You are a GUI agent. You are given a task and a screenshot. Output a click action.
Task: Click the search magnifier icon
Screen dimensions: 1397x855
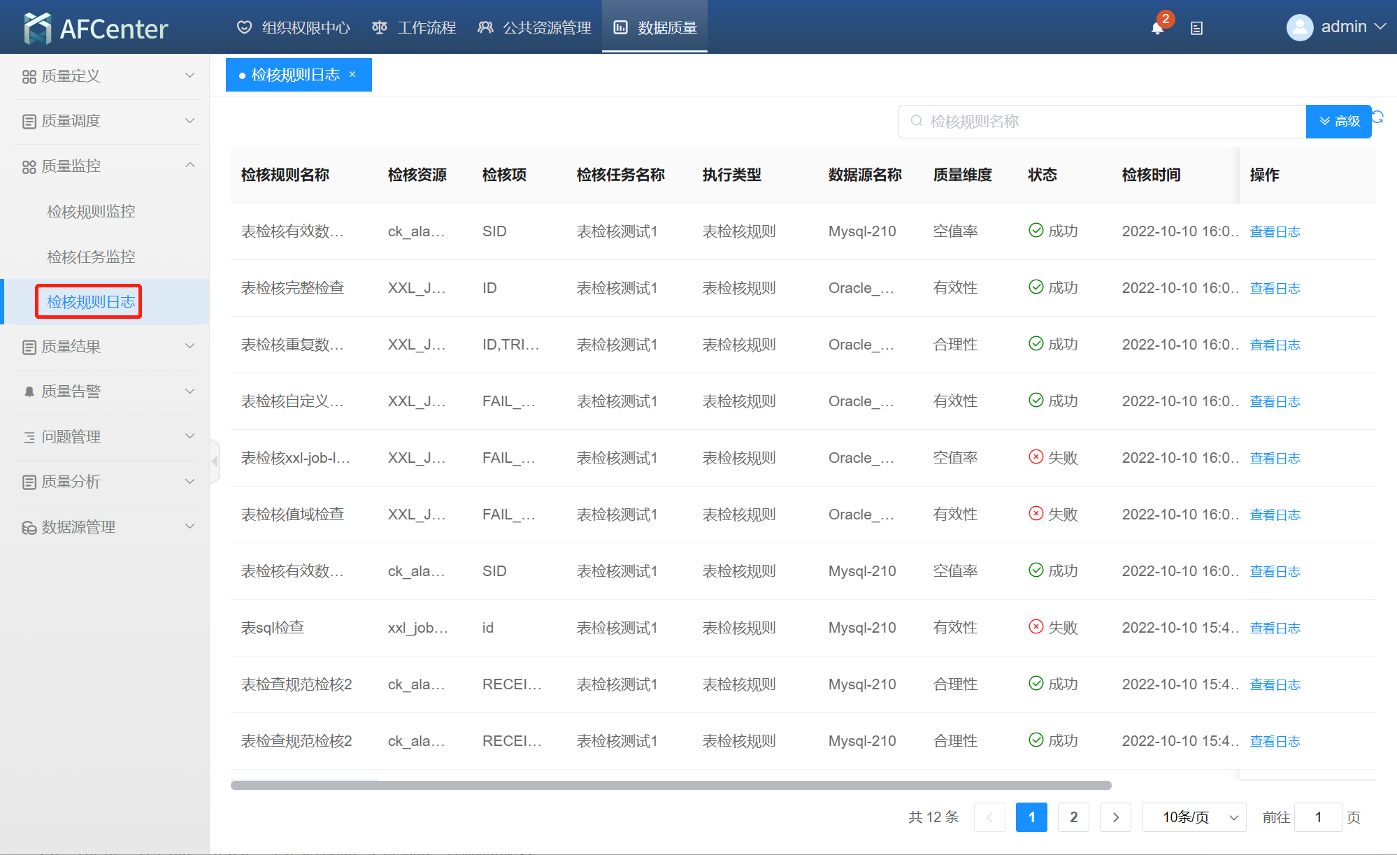pos(916,121)
